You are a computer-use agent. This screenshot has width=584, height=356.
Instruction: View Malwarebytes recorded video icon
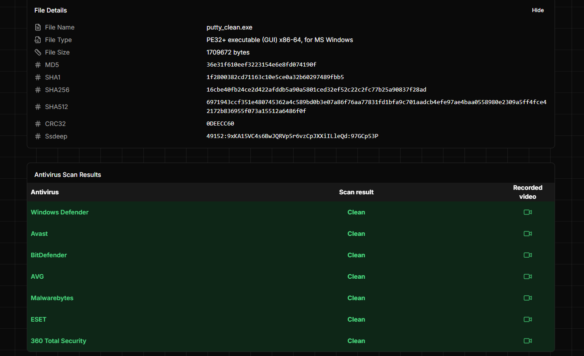click(x=528, y=298)
